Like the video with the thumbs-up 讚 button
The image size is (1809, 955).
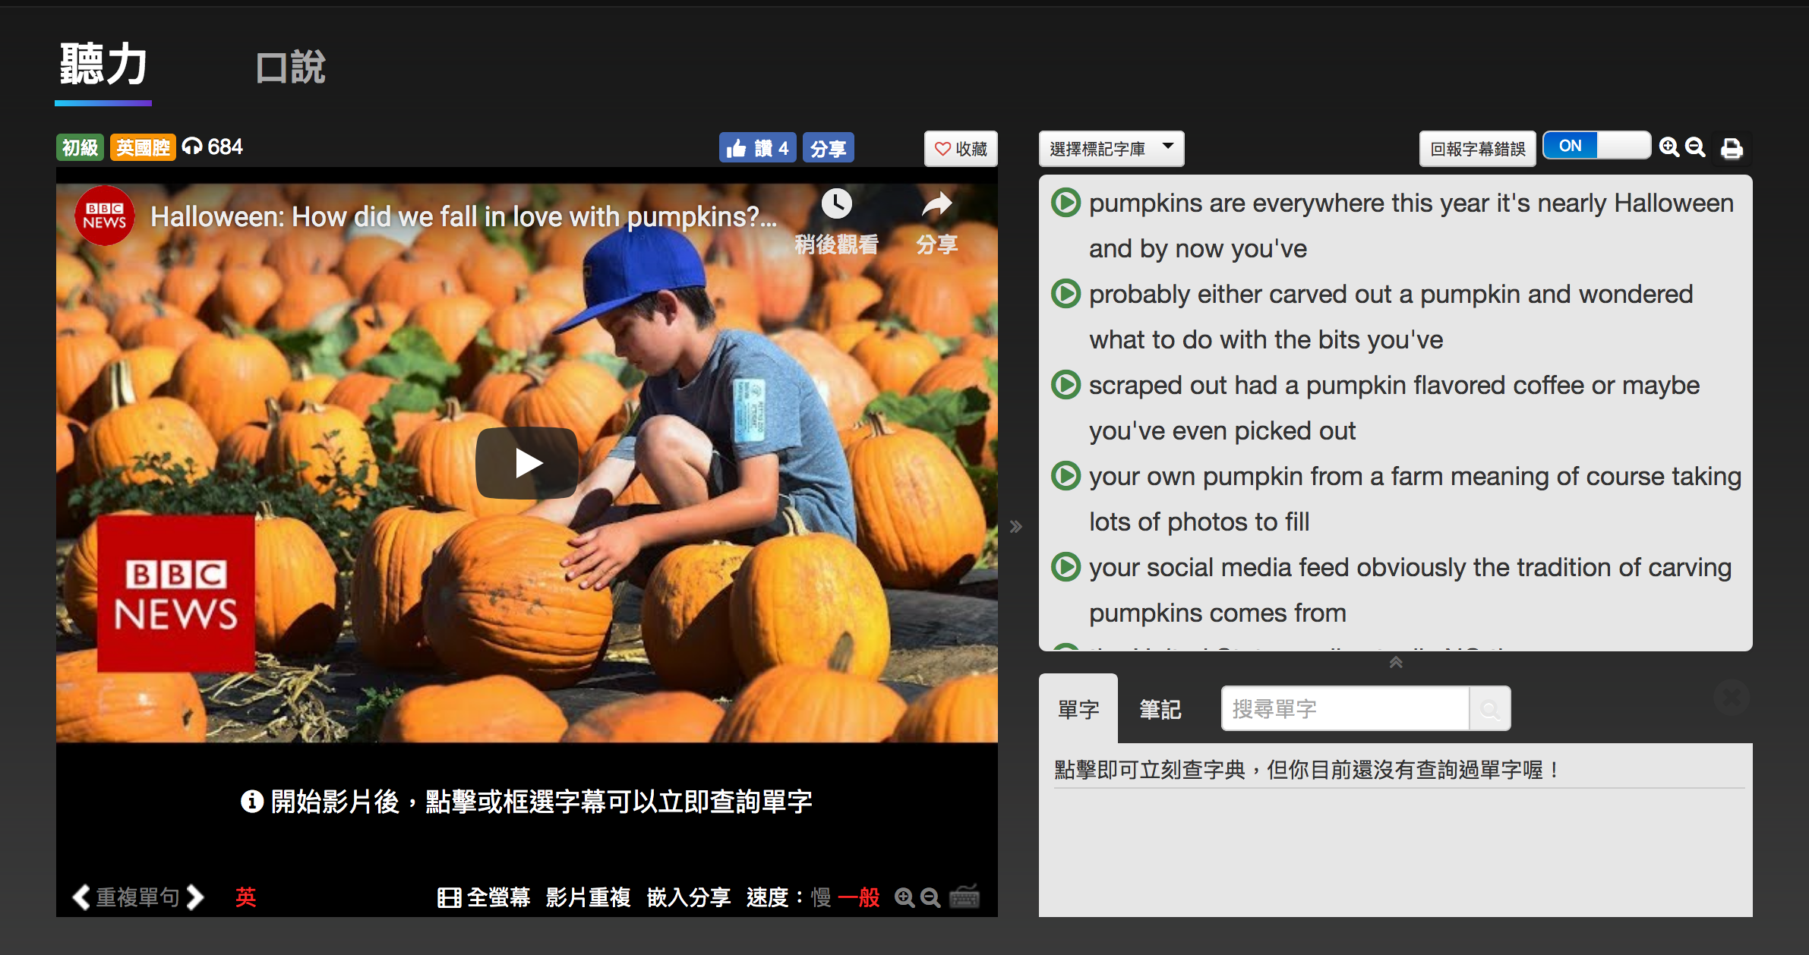pyautogui.click(x=757, y=147)
